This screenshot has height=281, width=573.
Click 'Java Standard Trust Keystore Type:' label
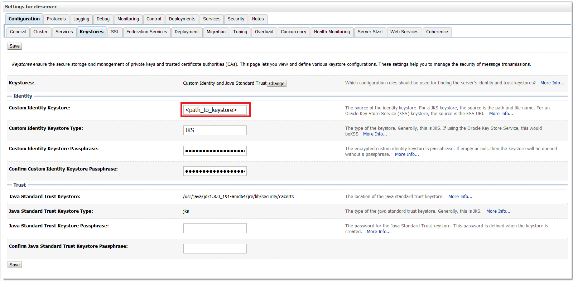(51, 211)
